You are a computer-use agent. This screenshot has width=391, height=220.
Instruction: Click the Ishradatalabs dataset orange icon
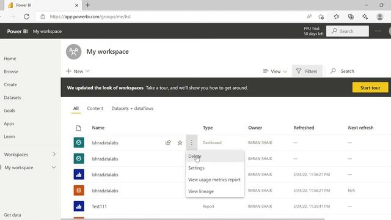coord(79,190)
